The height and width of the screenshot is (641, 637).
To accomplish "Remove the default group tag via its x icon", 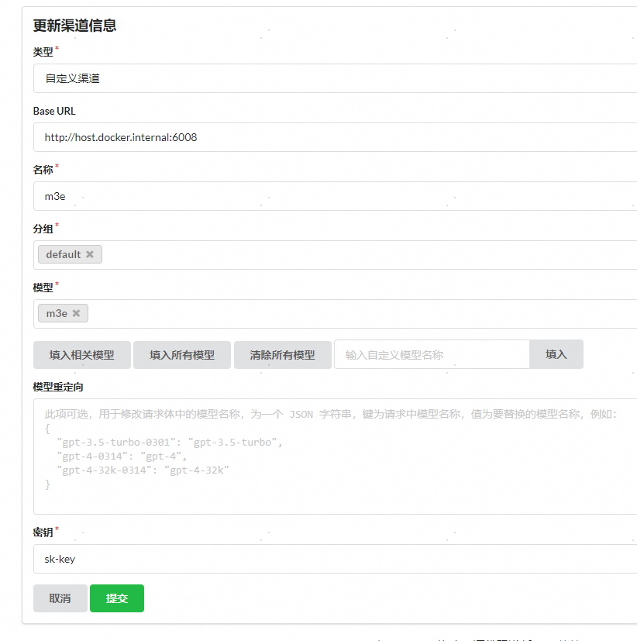I will coord(90,254).
